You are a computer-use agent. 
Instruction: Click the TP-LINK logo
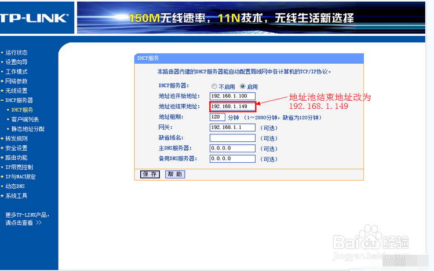34,18
